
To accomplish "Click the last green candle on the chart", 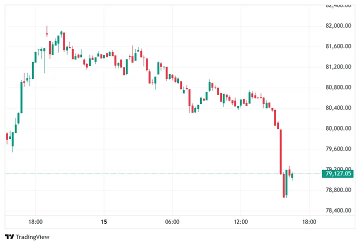I will tap(292, 176).
